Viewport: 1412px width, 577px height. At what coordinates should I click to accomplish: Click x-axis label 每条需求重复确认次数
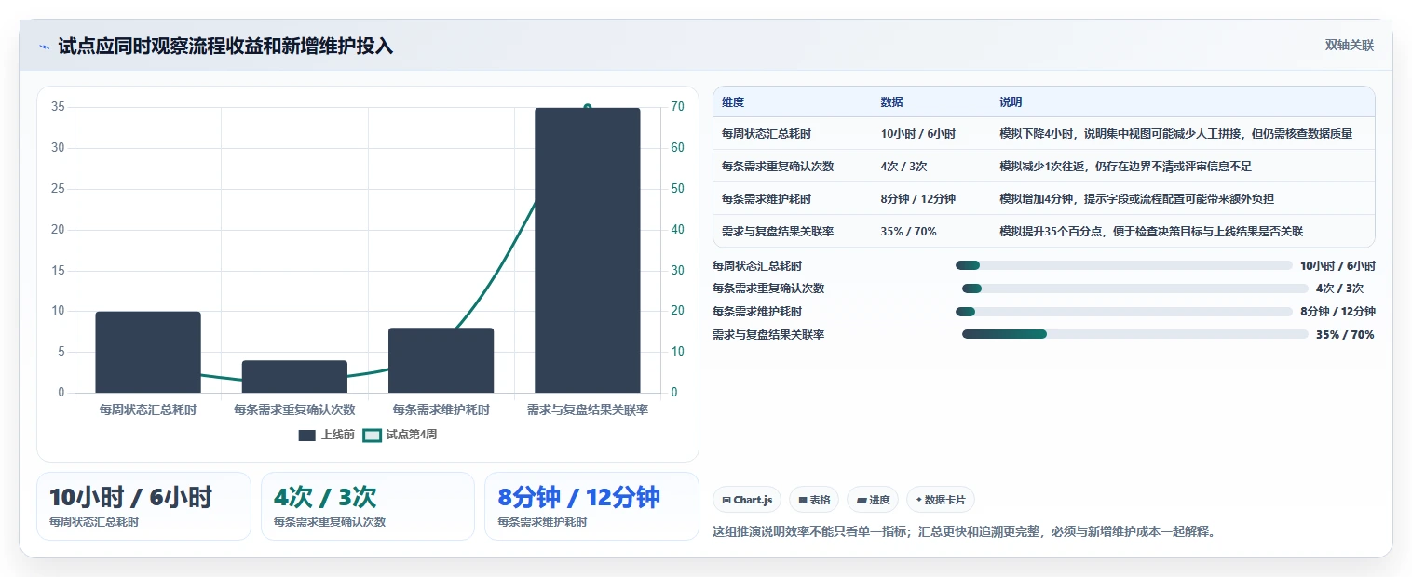tap(294, 409)
